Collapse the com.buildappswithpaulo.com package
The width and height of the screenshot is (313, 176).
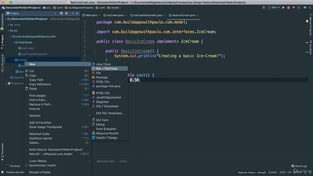(x=11, y=37)
